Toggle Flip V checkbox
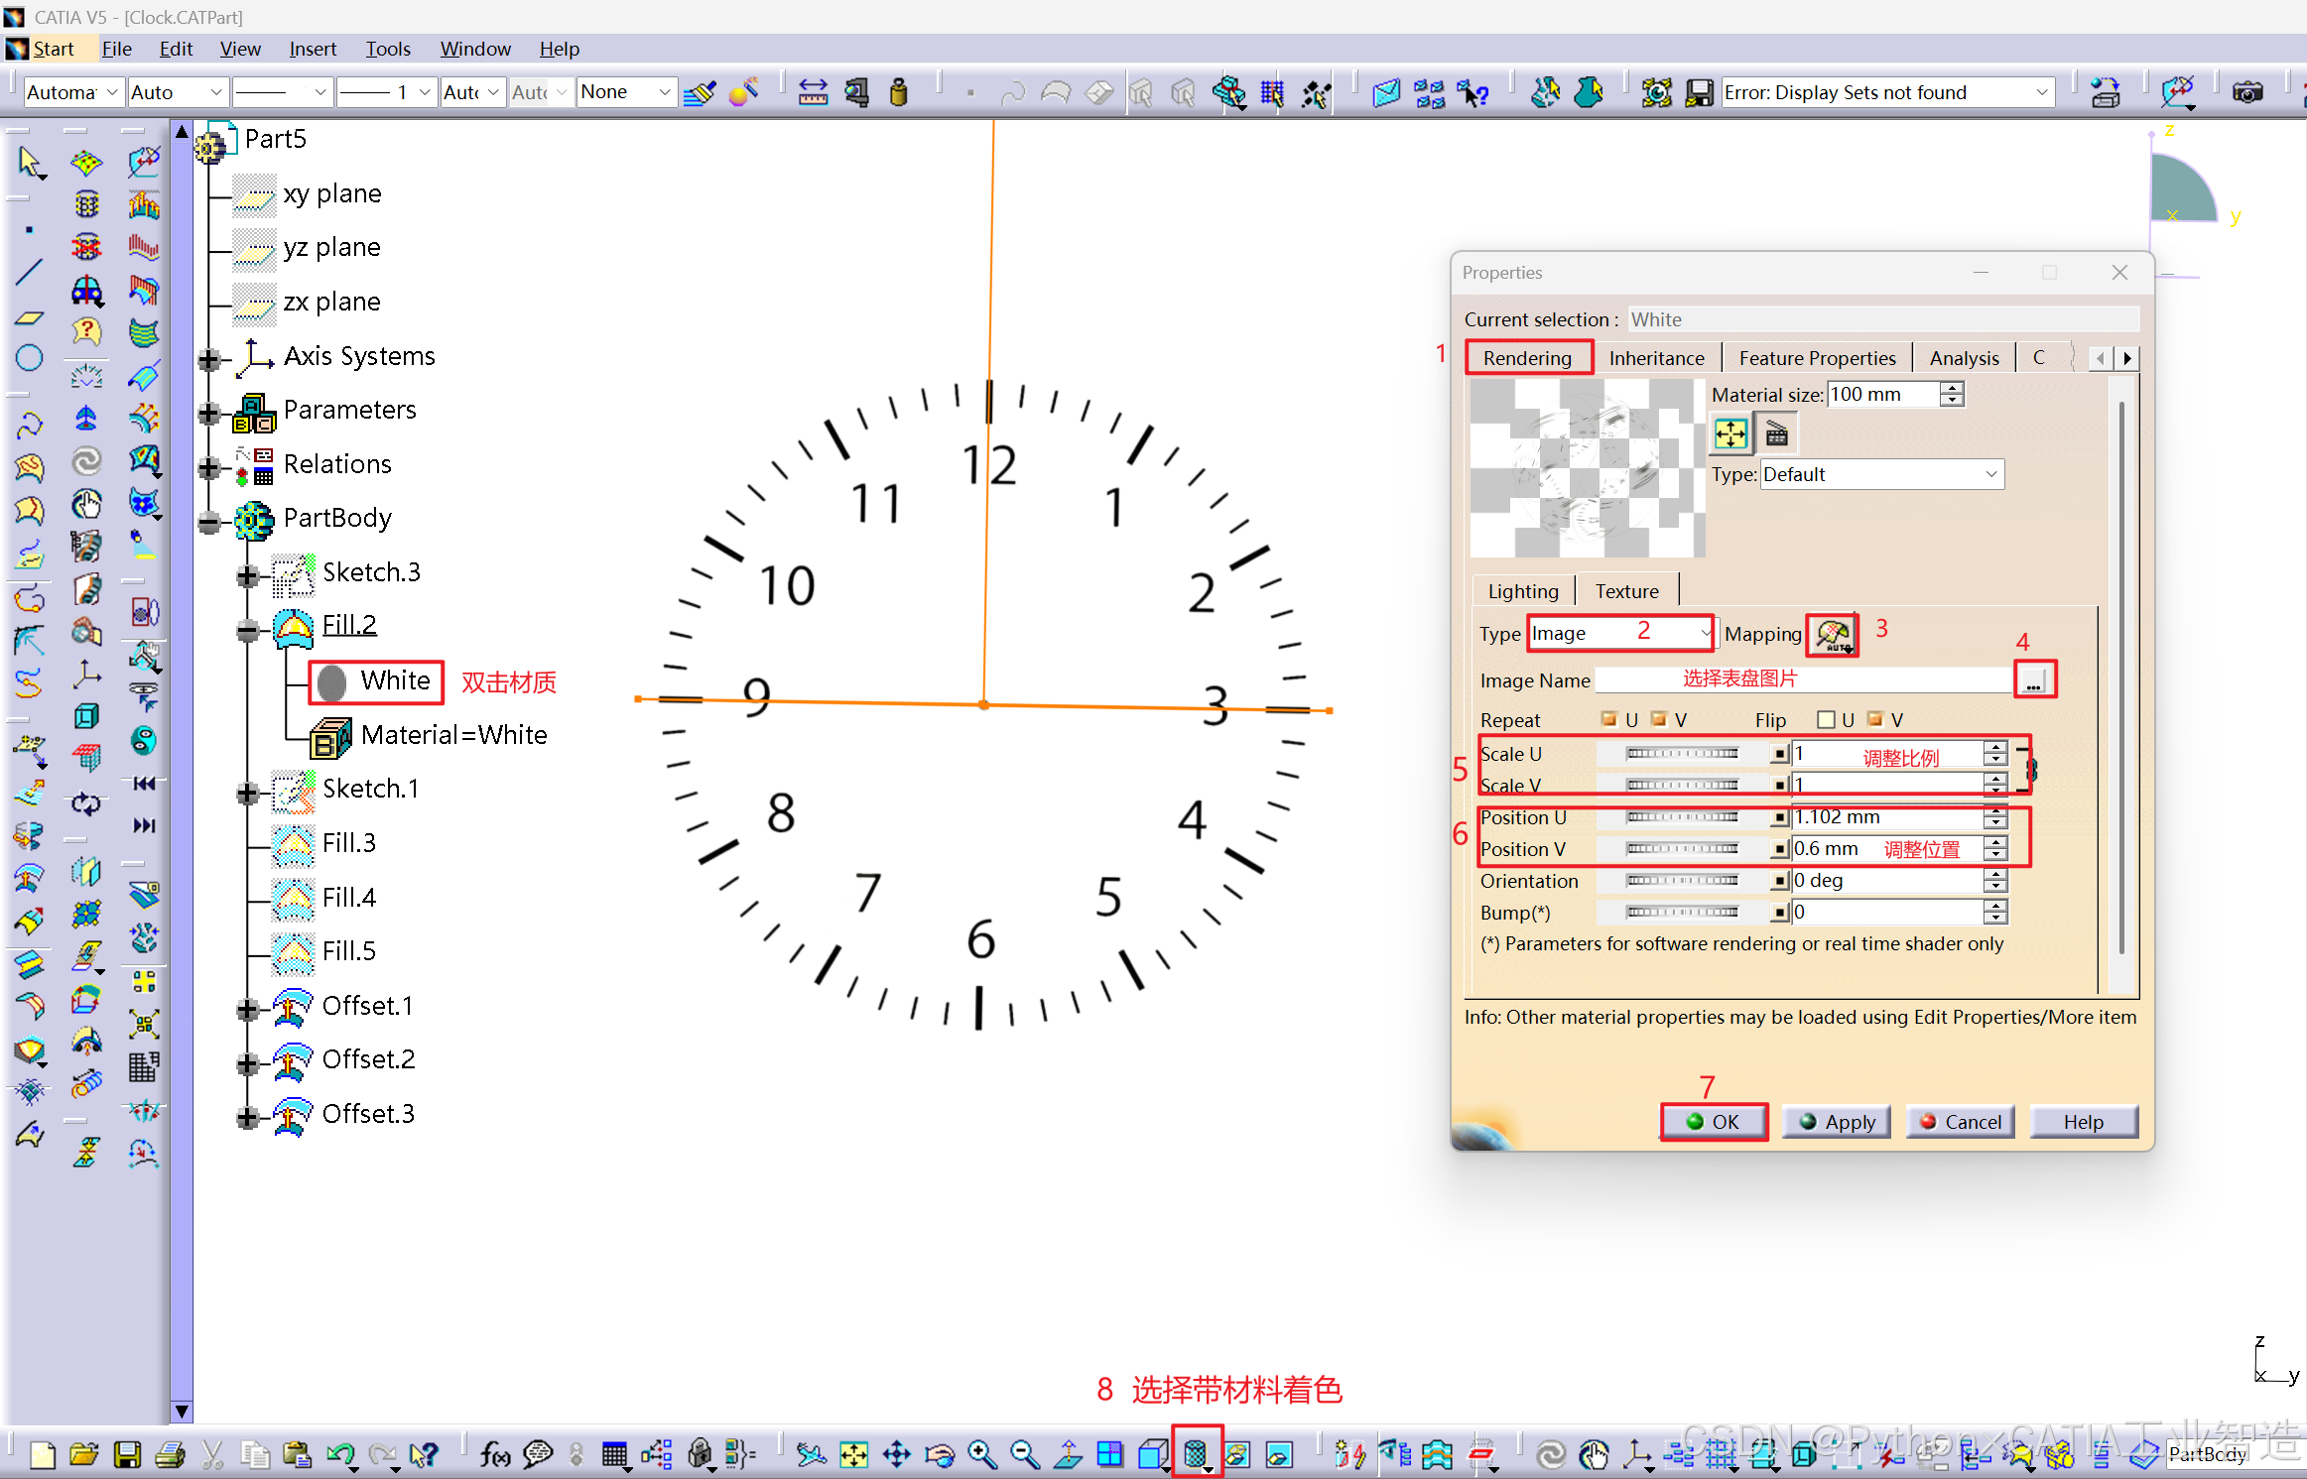 tap(1874, 719)
